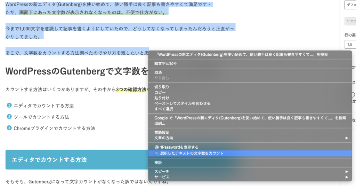Click list item エディタでカウントする方法
This screenshot has height=186, width=356.
43,106
